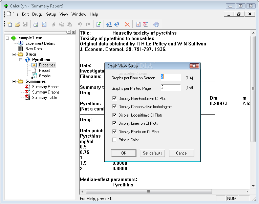Click the Pyrethins Graphs tree icon

click(34, 76)
